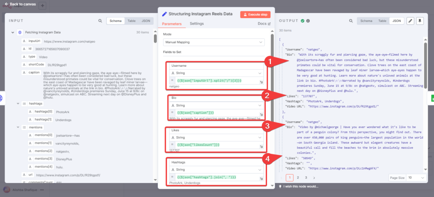Open the Mode dropdown Manual Mapping

coord(214,42)
